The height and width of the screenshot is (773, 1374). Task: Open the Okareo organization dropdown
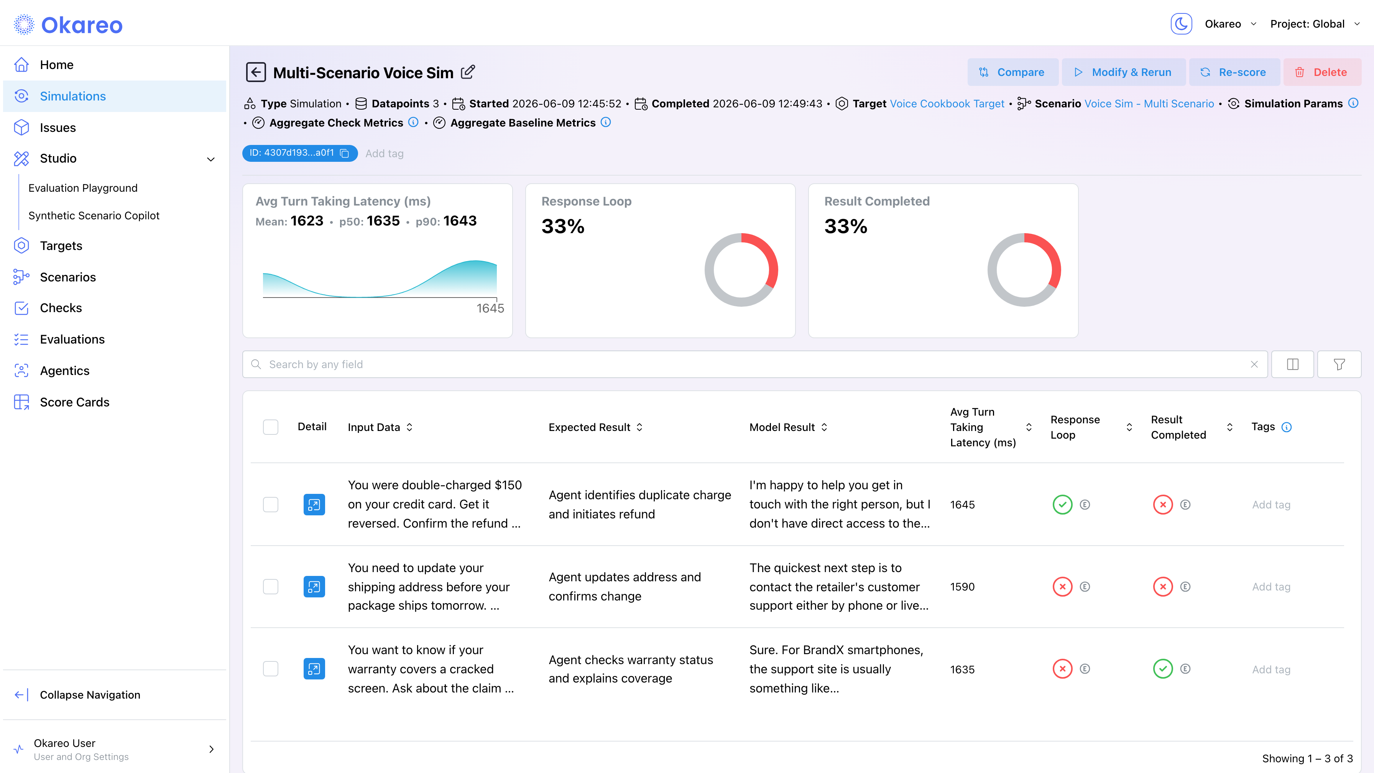click(1231, 24)
